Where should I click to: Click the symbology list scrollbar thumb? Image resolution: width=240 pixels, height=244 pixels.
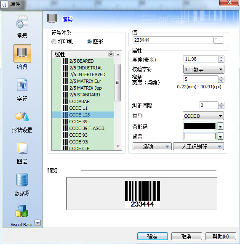coord(118,82)
